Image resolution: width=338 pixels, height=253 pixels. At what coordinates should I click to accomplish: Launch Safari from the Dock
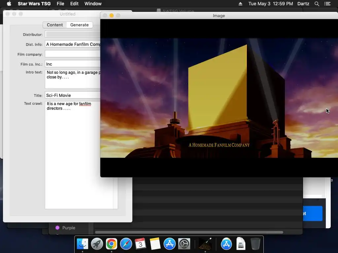tap(126, 244)
